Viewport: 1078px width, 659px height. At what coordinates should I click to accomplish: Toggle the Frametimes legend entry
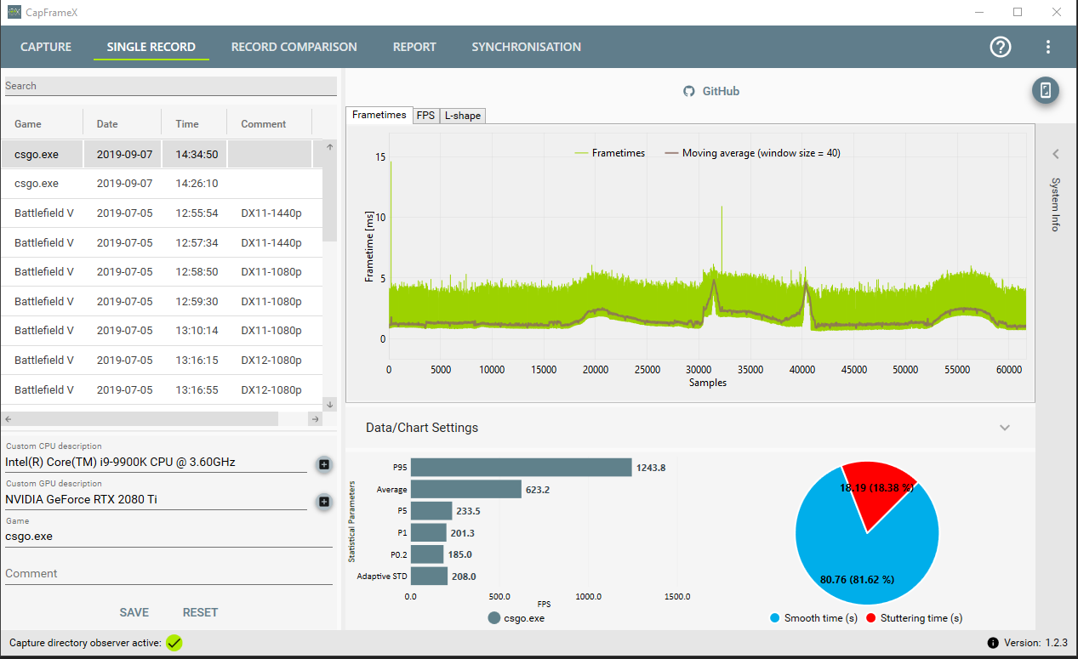(610, 153)
